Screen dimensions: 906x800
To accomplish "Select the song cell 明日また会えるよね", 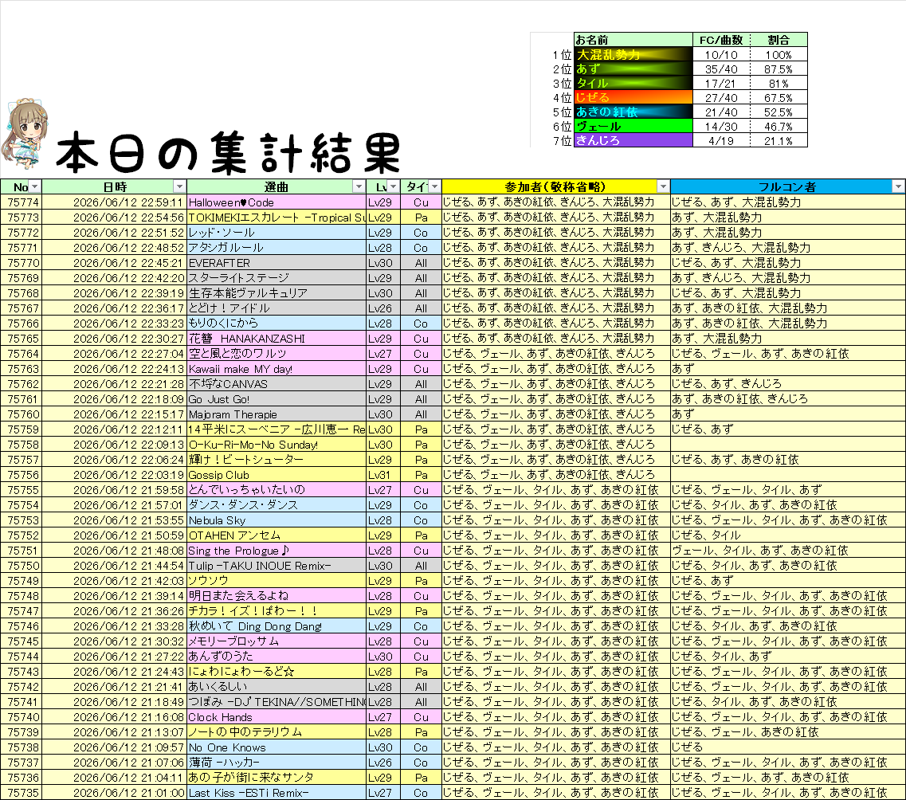I will tap(277, 595).
